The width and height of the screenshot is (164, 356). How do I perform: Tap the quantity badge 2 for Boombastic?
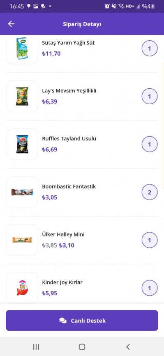150,192
